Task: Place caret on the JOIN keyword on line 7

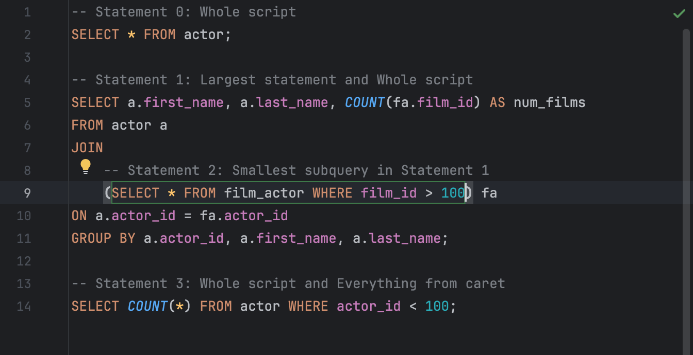Action: [87, 148]
